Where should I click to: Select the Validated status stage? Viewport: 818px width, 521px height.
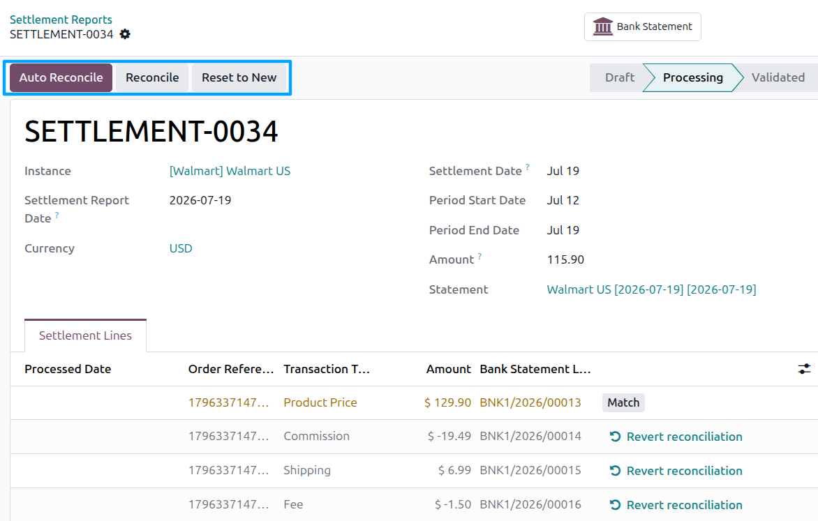(x=778, y=77)
